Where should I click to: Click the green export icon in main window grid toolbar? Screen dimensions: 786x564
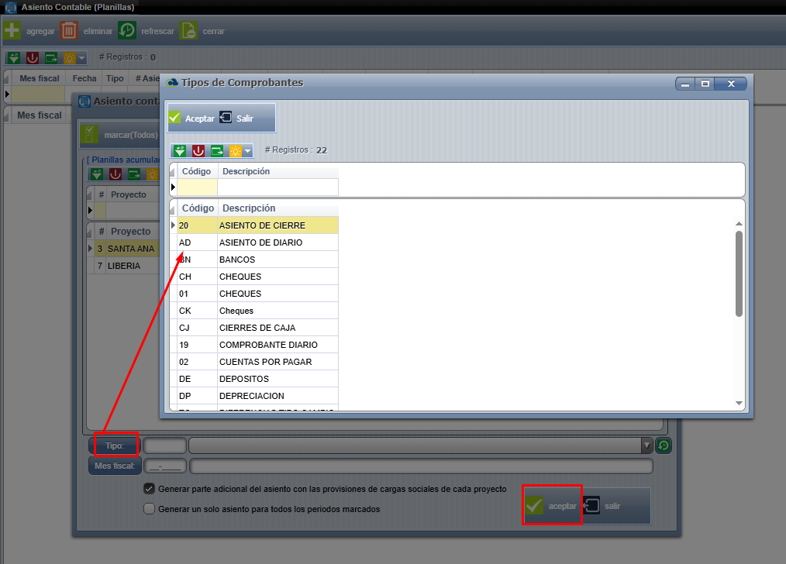(51, 58)
